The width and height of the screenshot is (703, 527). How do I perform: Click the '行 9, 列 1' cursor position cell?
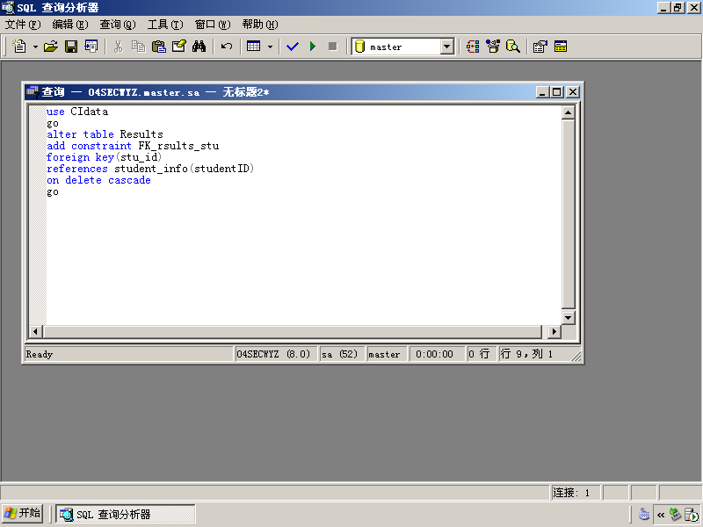click(534, 354)
